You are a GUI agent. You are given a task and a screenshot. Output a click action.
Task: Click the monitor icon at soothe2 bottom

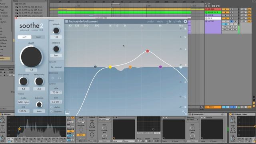click(67, 112)
